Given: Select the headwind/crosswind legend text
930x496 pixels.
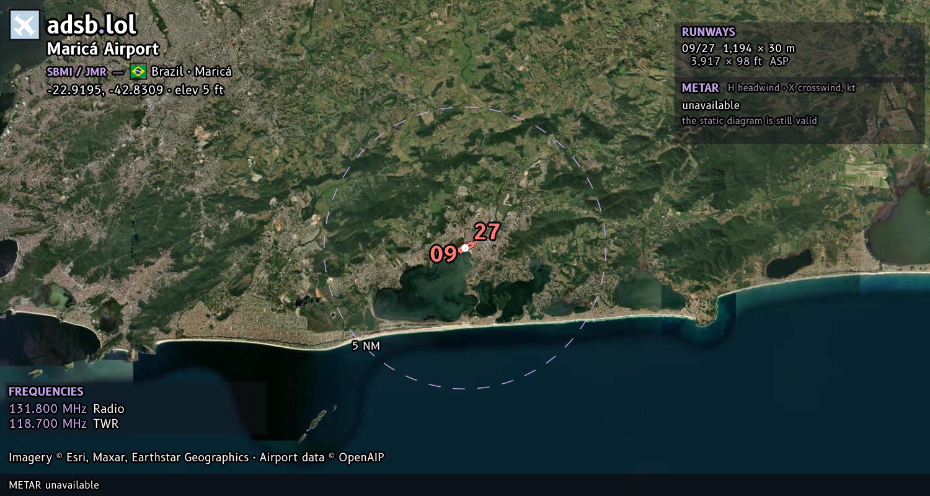Looking at the screenshot, I should [792, 88].
